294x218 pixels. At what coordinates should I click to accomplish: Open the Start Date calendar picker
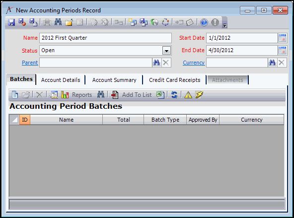[x=282, y=38]
